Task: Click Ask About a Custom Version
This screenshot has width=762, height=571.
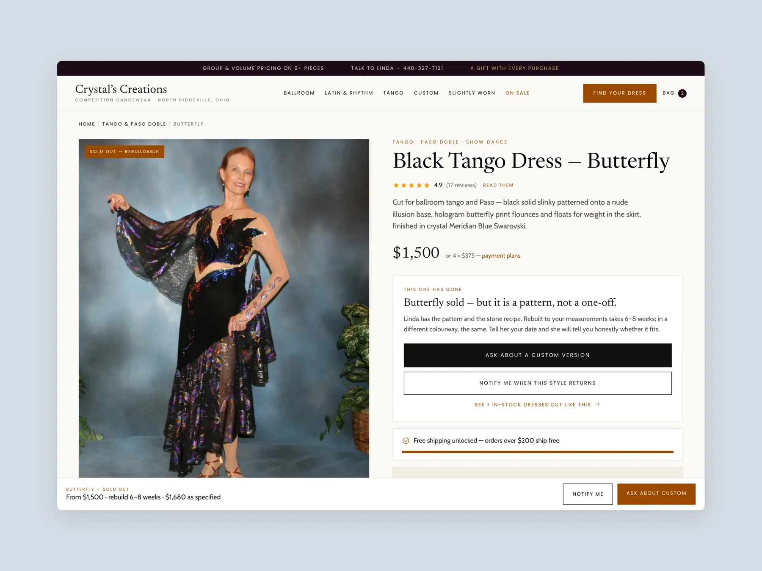Action: tap(537, 355)
